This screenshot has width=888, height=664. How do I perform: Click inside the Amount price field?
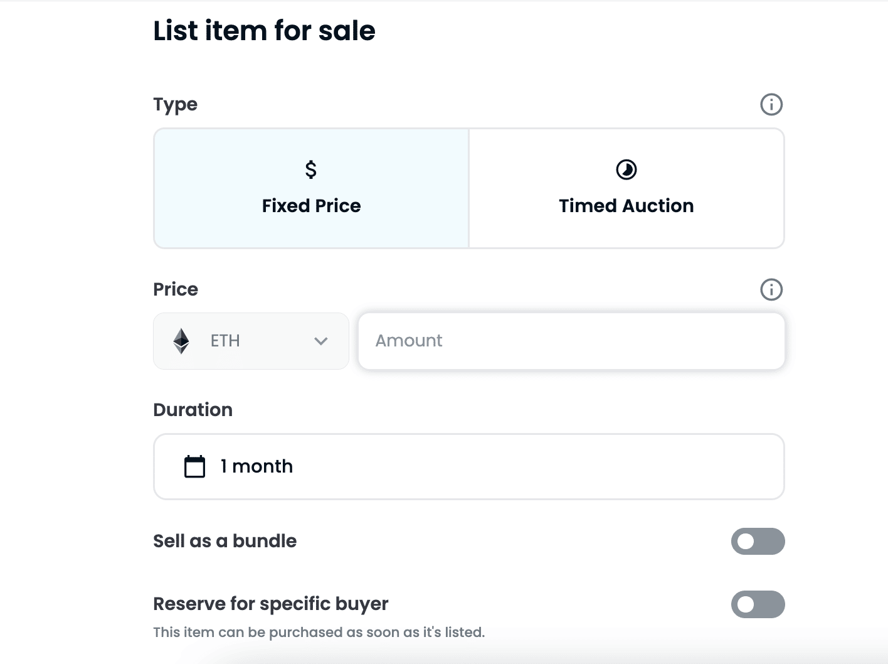tap(571, 341)
